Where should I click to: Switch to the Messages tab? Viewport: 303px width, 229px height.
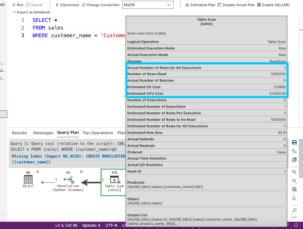point(43,133)
